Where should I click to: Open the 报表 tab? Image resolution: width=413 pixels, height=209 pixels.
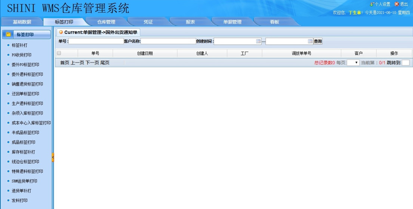[190, 22]
